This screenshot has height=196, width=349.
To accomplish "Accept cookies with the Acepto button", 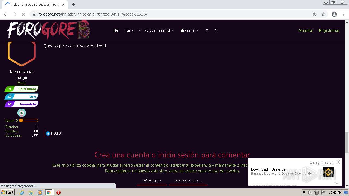I will [152, 180].
